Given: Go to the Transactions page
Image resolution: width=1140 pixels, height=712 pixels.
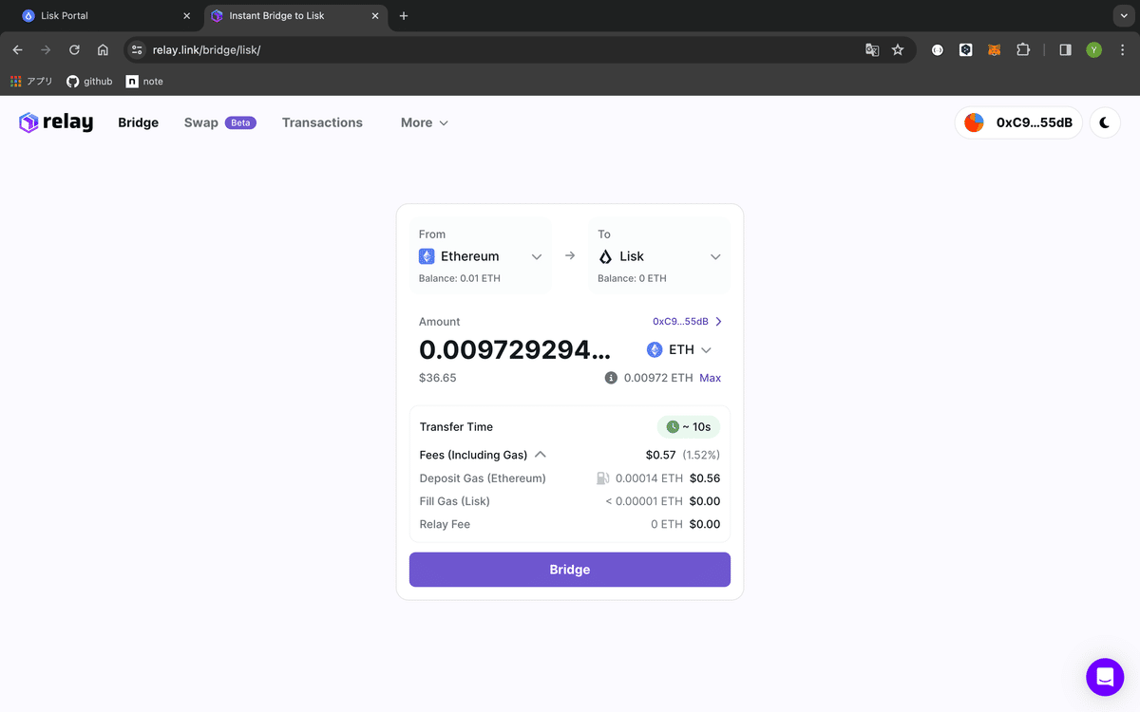Looking at the screenshot, I should (x=322, y=122).
